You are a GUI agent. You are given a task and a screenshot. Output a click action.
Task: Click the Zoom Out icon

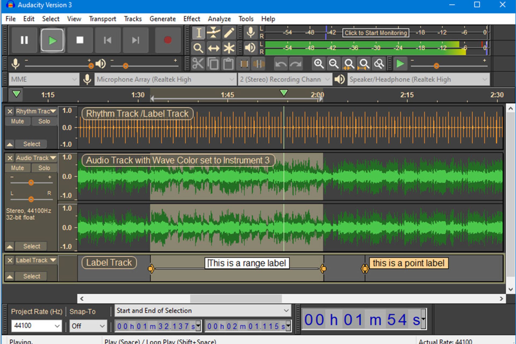point(334,64)
